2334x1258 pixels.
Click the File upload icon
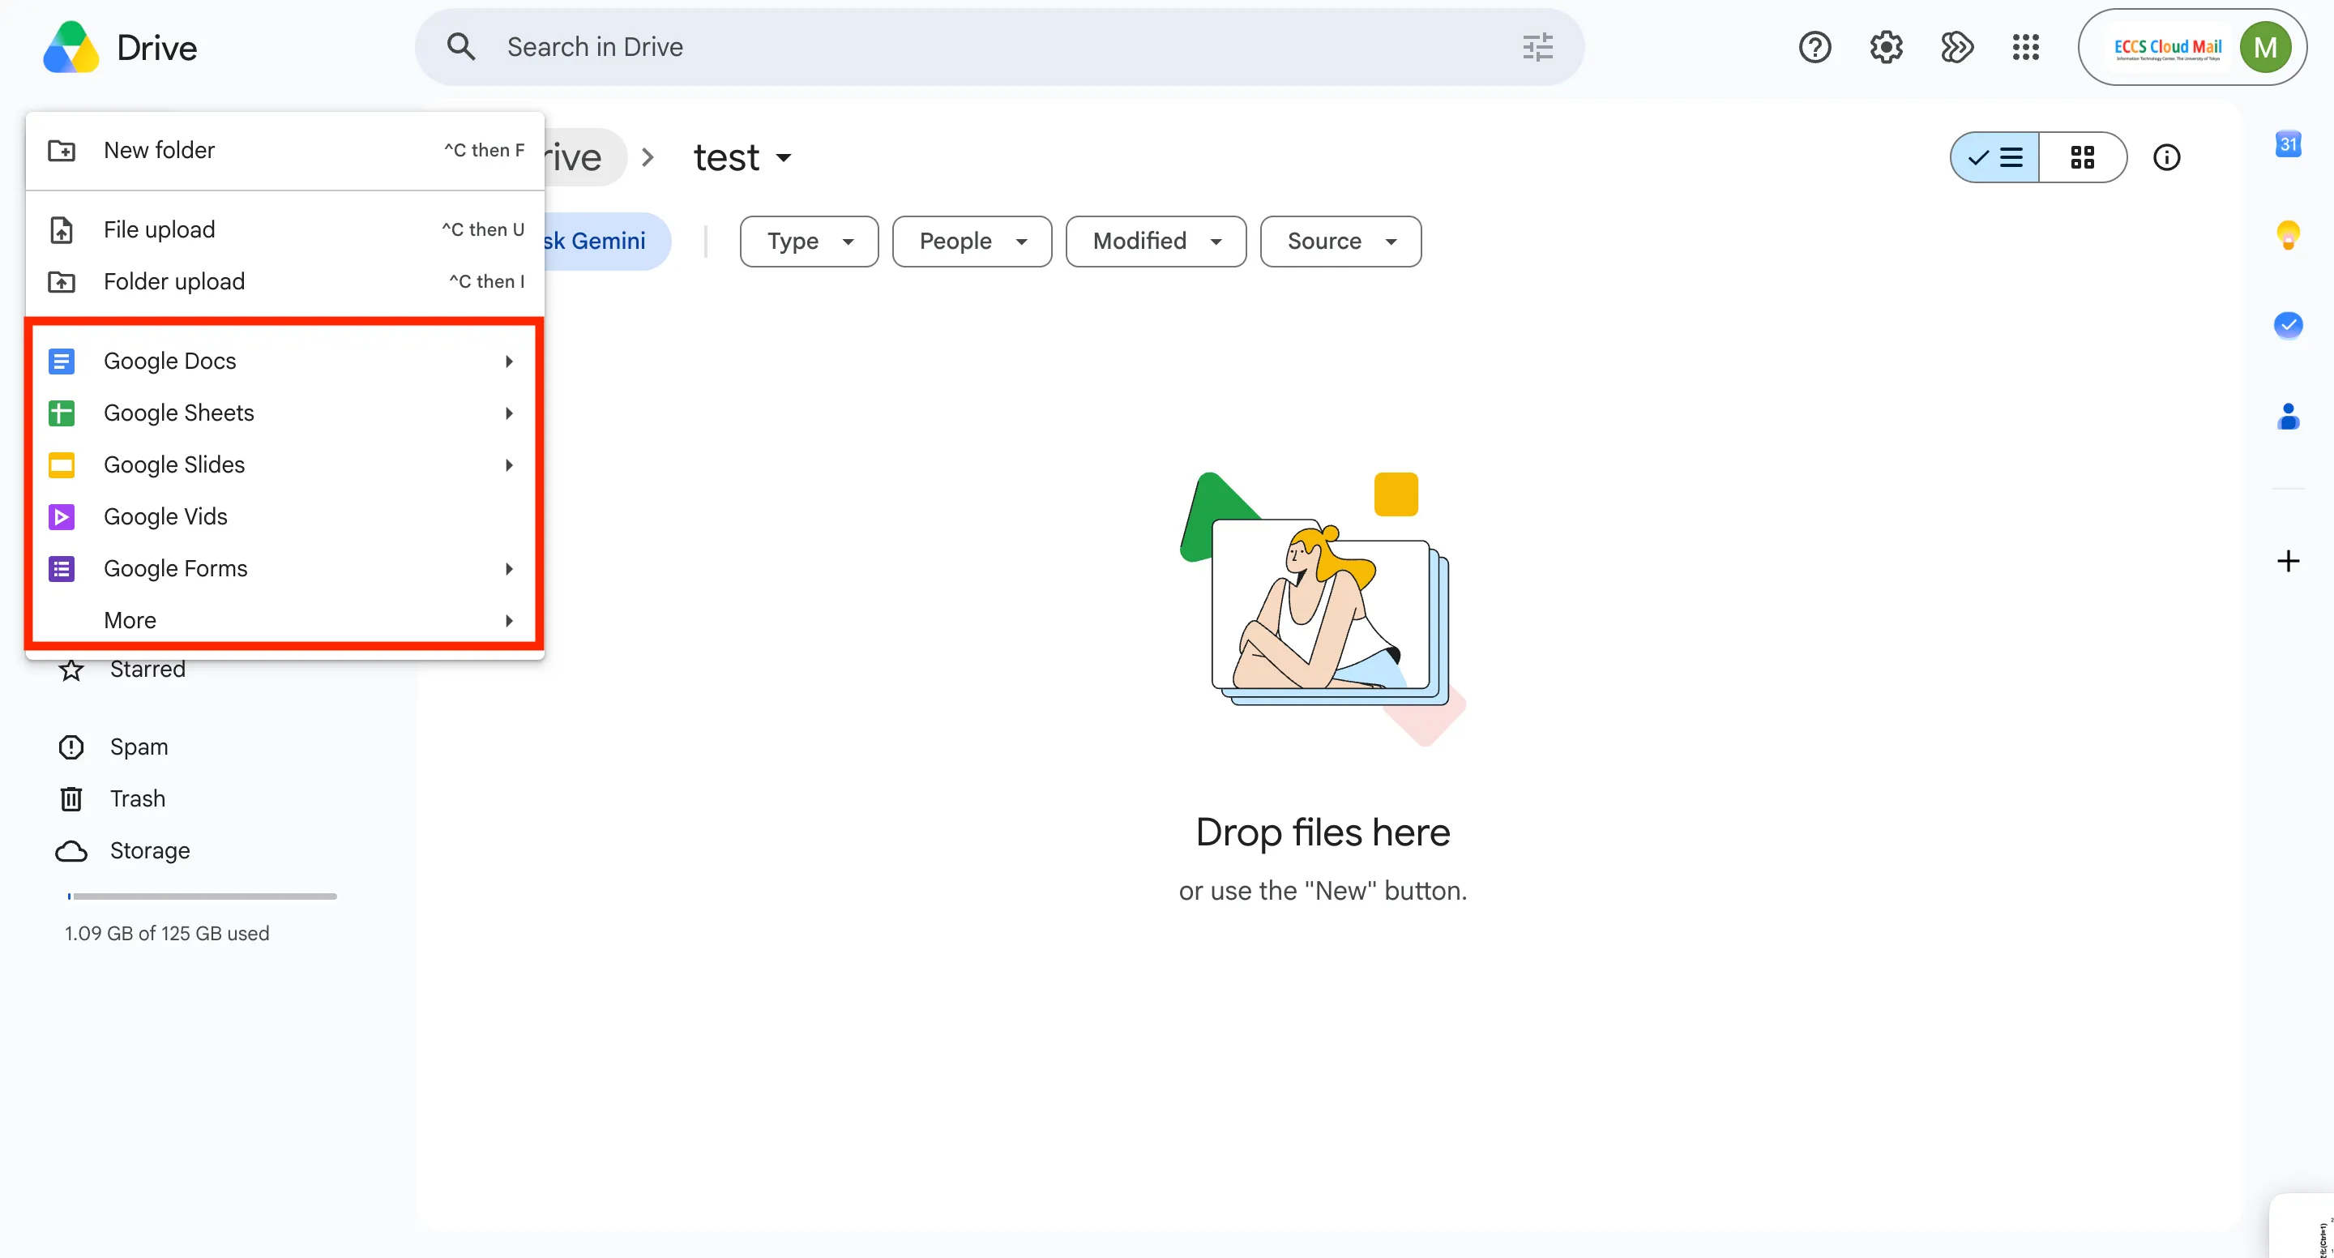coord(62,230)
